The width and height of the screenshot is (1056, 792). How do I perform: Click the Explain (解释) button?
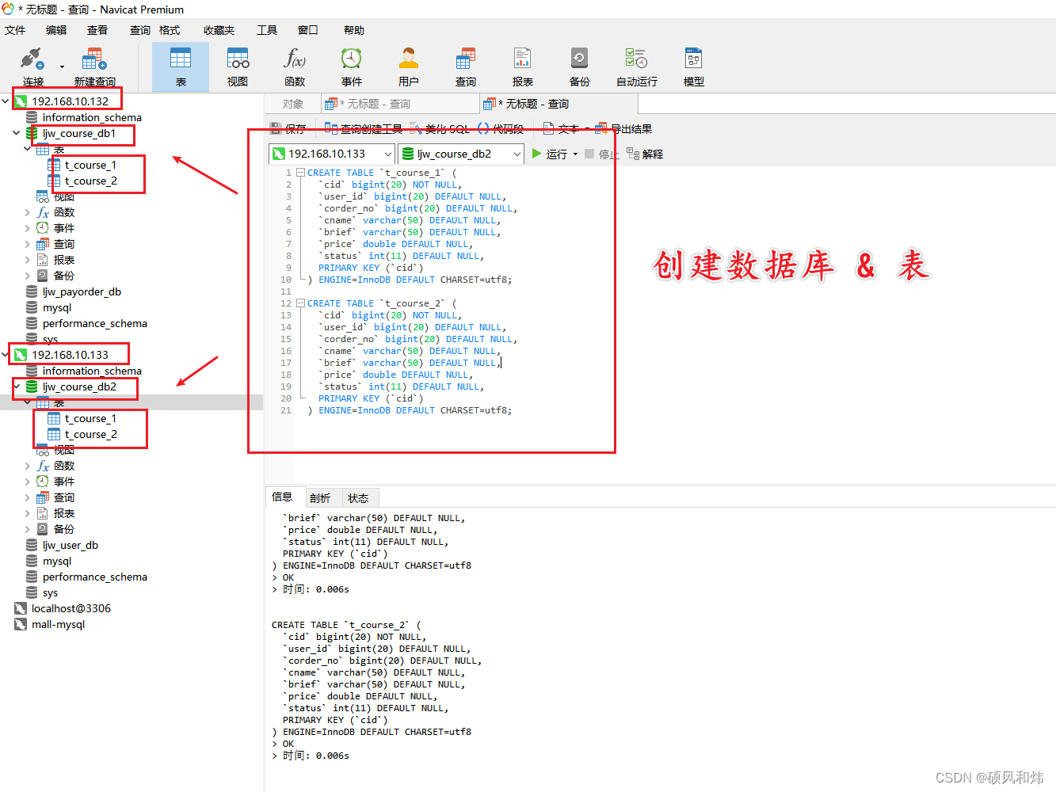(x=645, y=154)
